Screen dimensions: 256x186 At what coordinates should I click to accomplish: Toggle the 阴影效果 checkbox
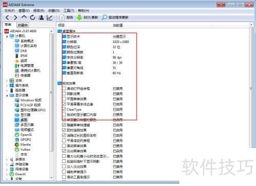pos(64,94)
